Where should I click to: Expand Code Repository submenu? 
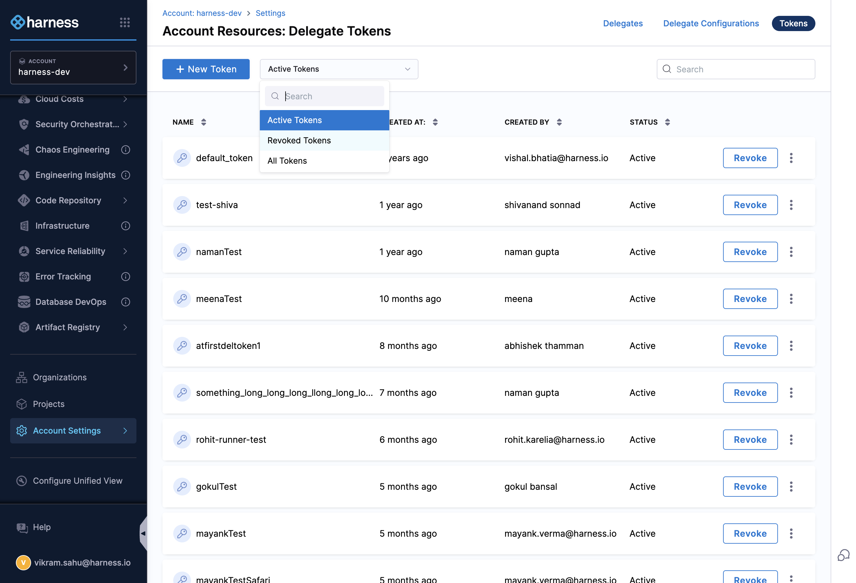coord(125,200)
